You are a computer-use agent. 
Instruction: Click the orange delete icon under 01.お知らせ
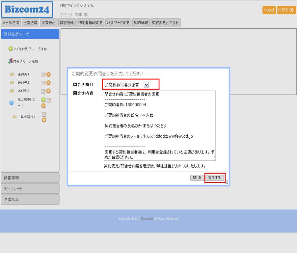click(43, 106)
